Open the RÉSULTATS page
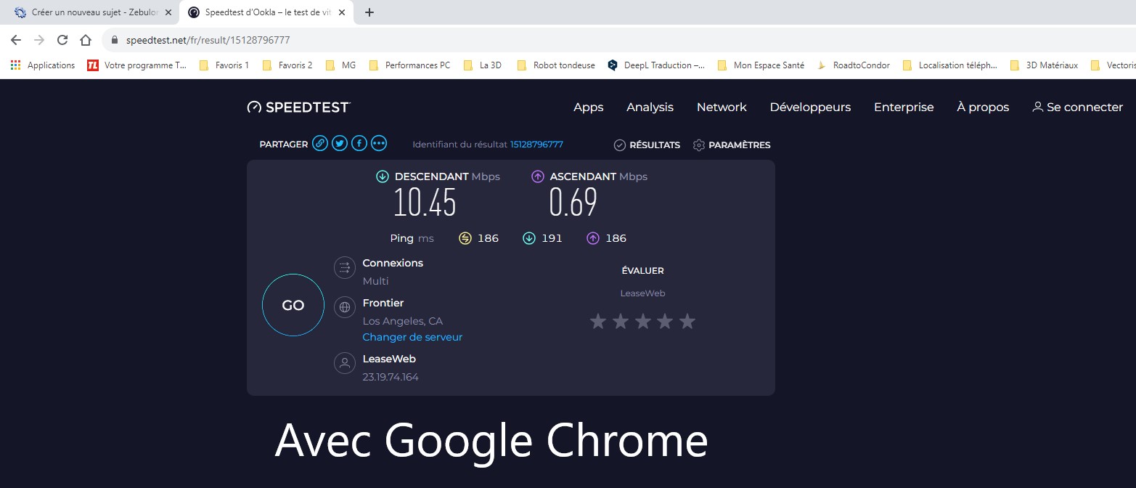The image size is (1136, 488). [647, 145]
